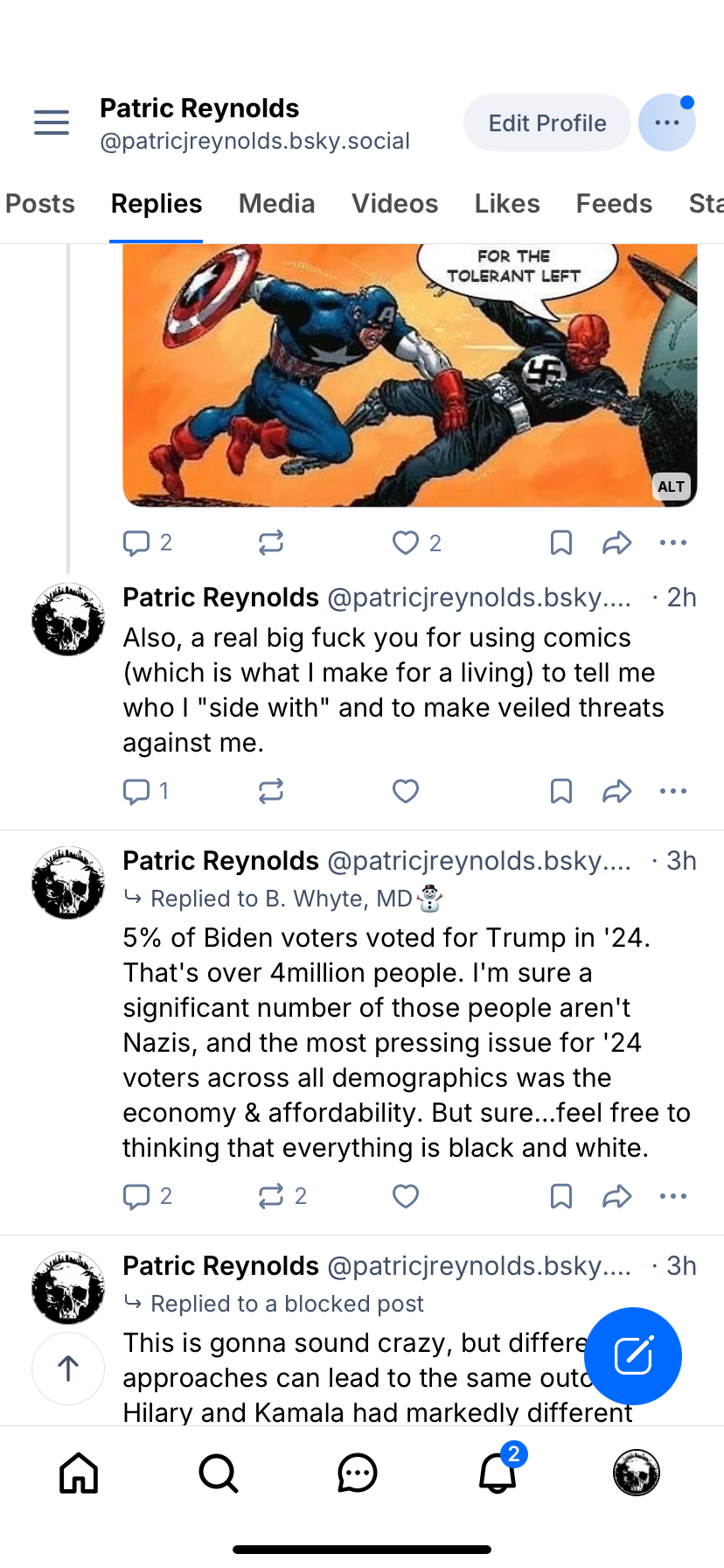This screenshot has height=1568, width=724.
Task: Bookmark the "real big fuck you" reply
Action: click(561, 792)
